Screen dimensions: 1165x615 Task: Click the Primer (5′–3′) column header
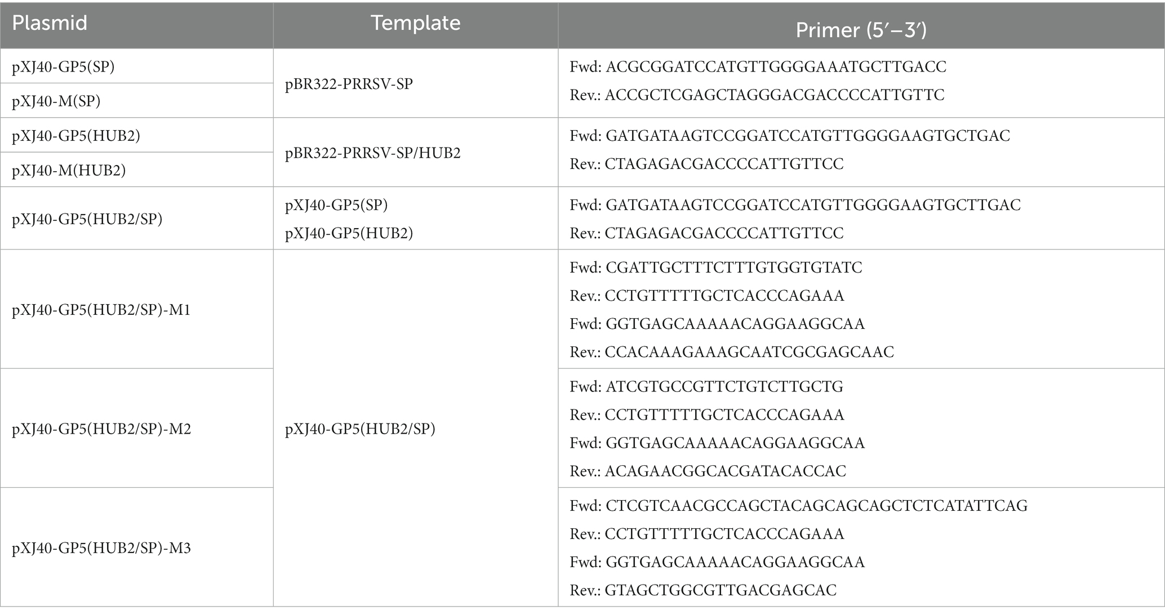[861, 30]
